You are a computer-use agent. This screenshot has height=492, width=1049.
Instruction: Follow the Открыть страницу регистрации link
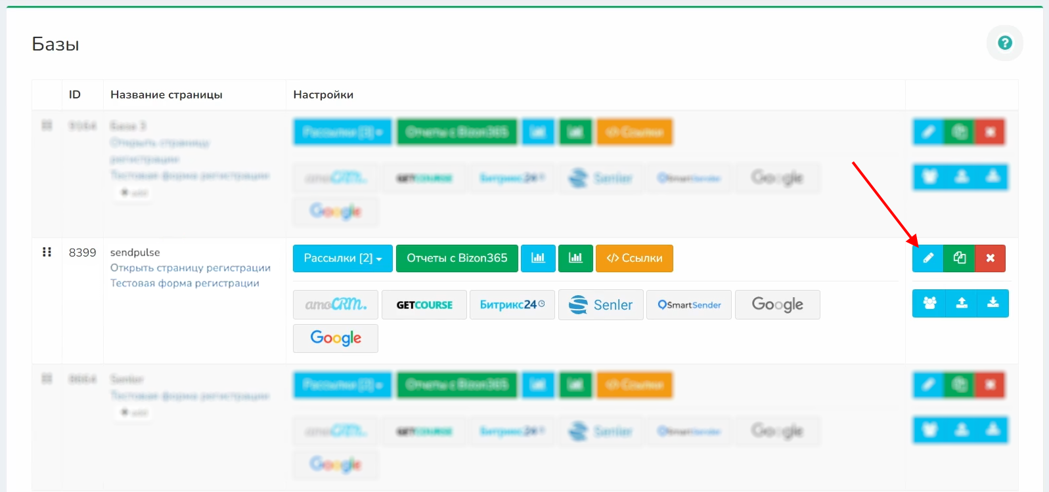(190, 268)
